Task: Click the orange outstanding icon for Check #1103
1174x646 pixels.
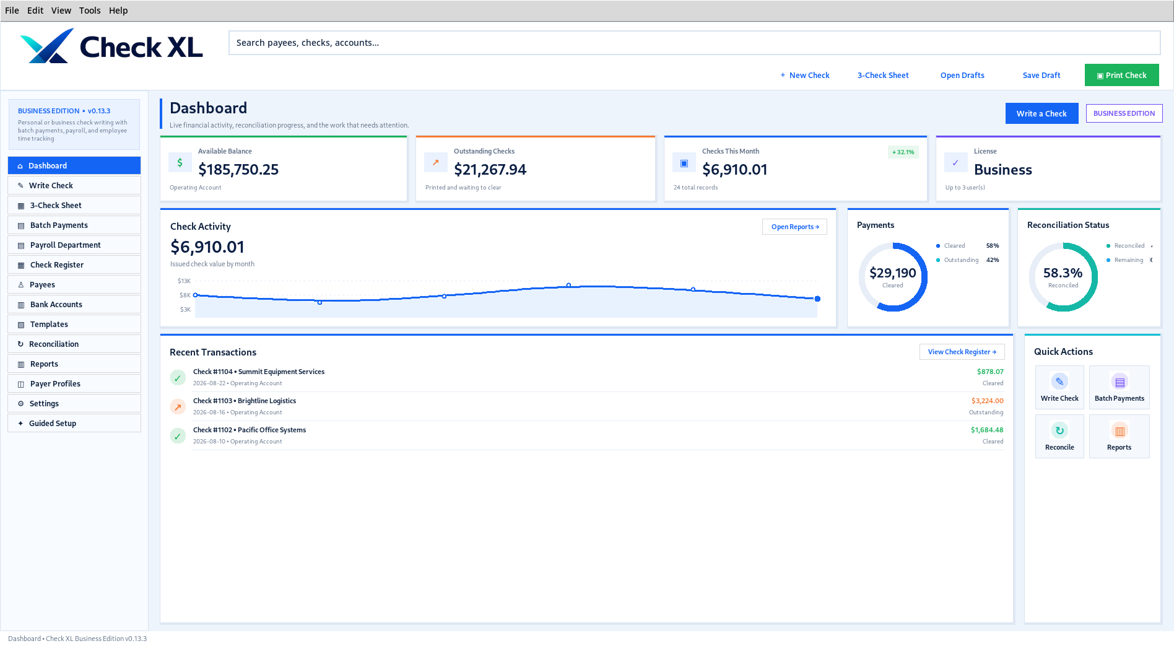Action: point(178,406)
